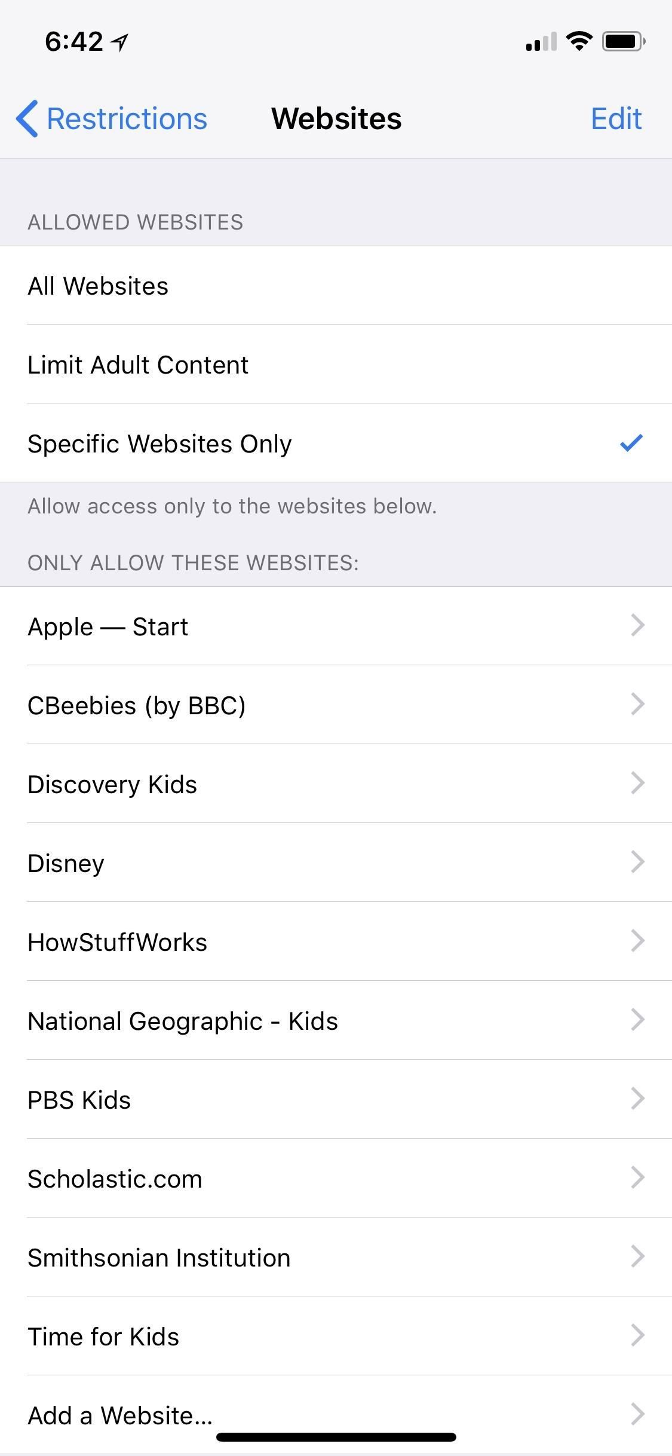Viewport: 672px width, 1456px height.
Task: Tap the cellular signal bars icon
Action: [x=541, y=42]
